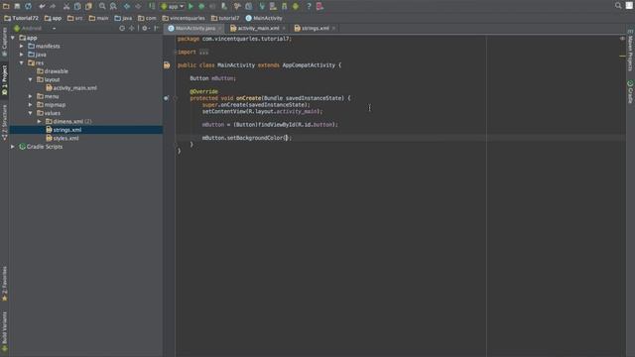
Task: Toggle the 1: Project tool window
Action: click(x=4, y=80)
